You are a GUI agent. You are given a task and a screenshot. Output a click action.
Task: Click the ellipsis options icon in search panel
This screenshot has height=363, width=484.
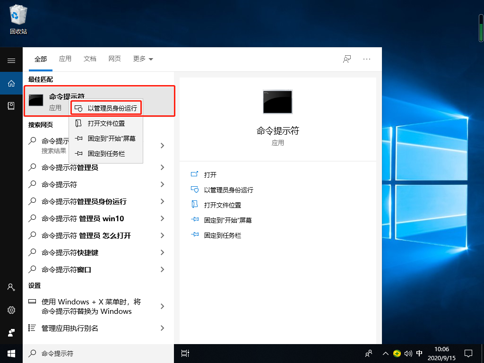[367, 59]
